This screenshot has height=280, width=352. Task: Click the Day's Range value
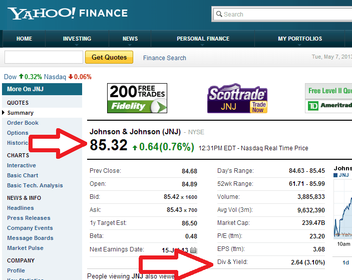(x=307, y=171)
